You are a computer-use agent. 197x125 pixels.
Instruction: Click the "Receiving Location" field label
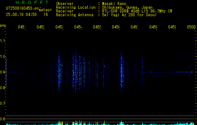pos(76,7)
